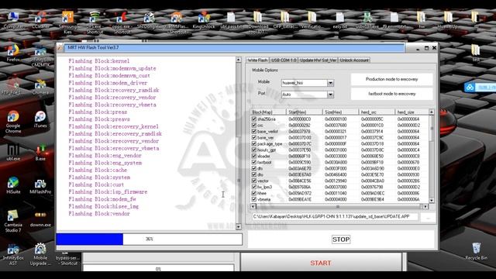The width and height of the screenshot is (496, 279).
Task: Uncheck the package_type block checkbox
Action: click(253, 143)
